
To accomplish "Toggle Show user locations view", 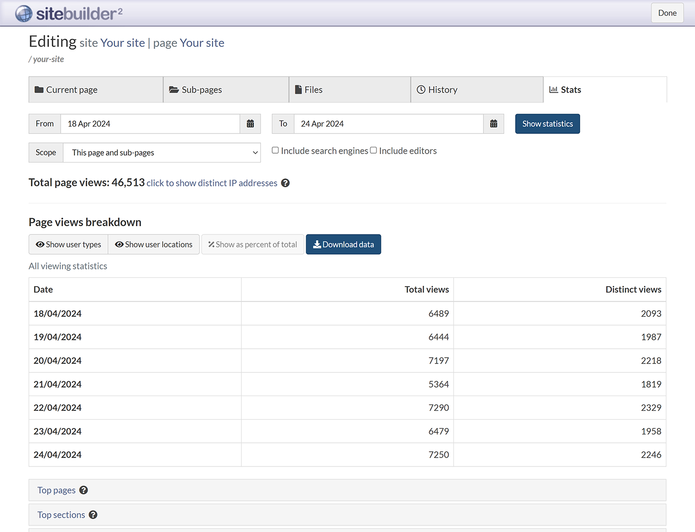I will [154, 244].
